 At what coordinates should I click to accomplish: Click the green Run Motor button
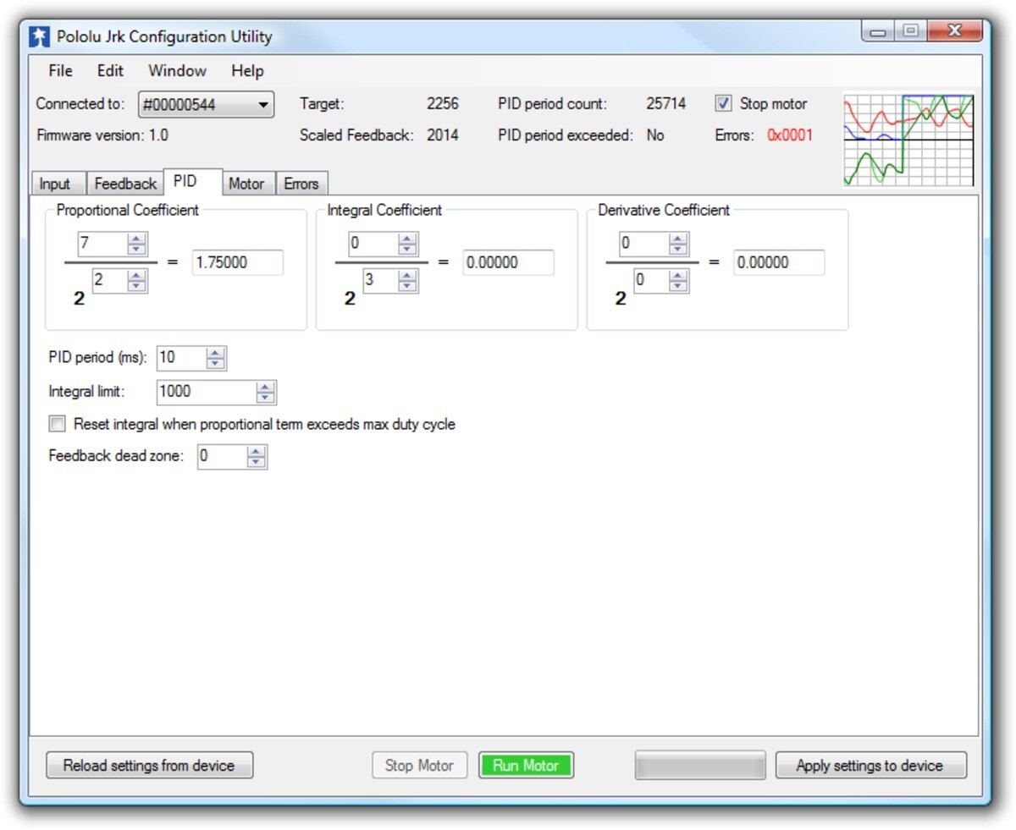click(x=526, y=766)
